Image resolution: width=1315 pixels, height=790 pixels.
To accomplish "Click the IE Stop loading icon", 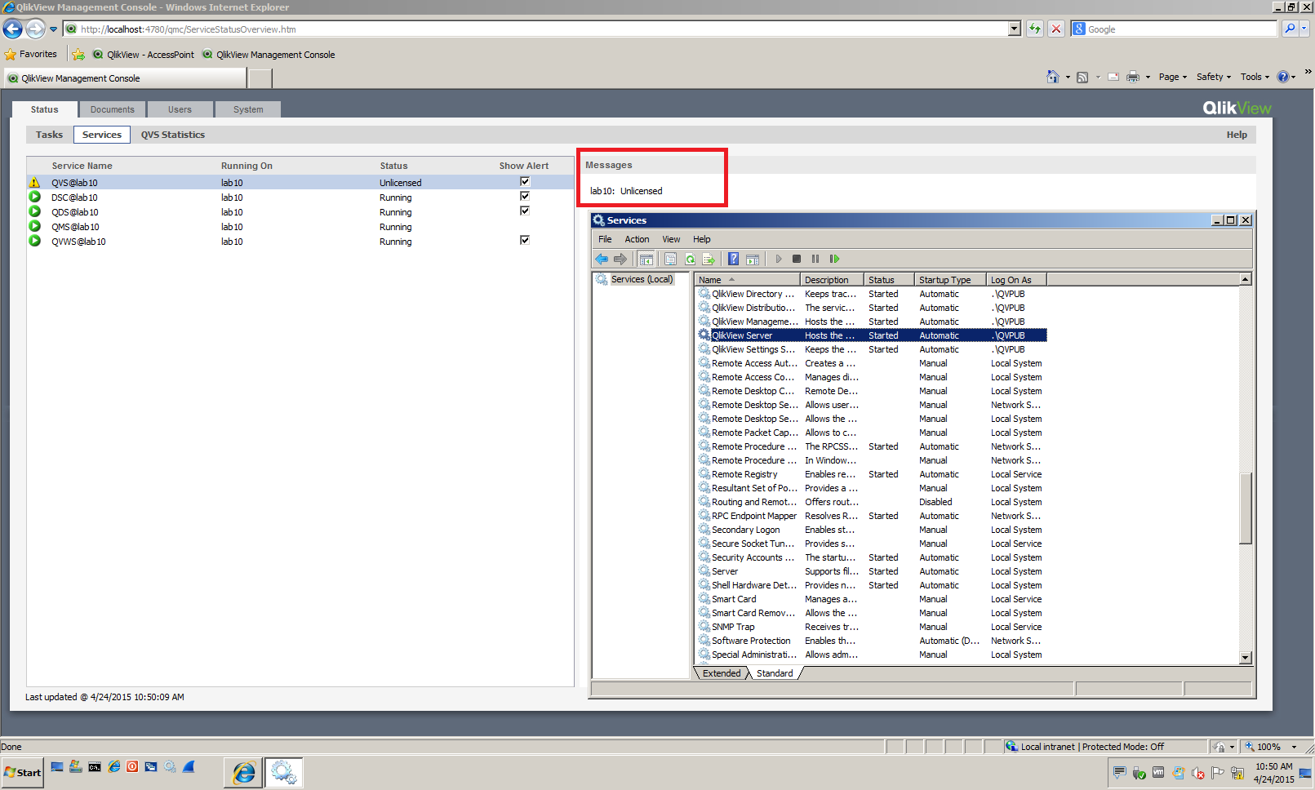I will pos(1056,29).
